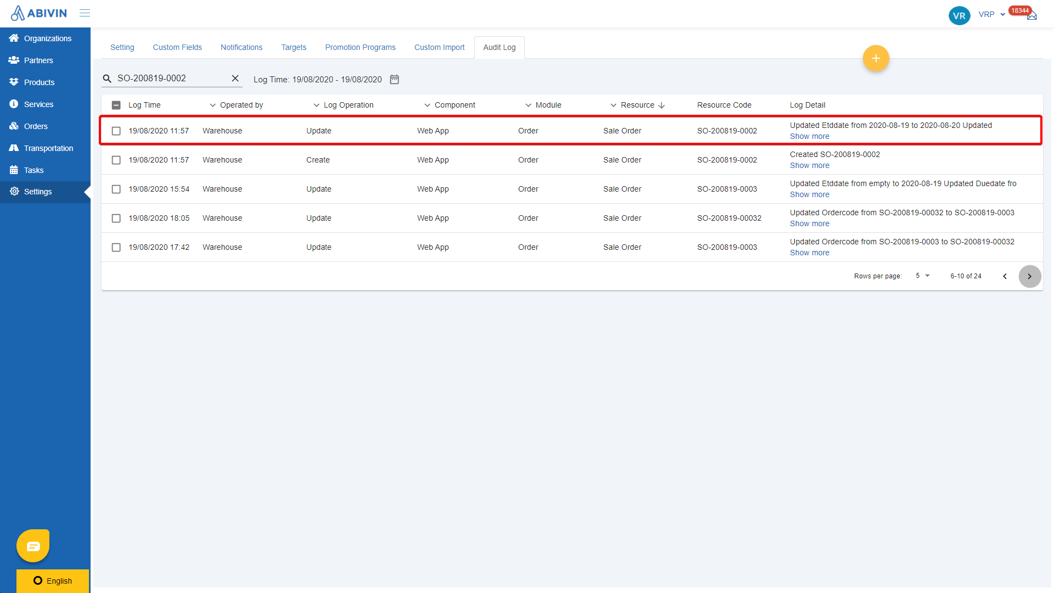Screen dimensions: 1054x593
Task: Open the Log Time calendar picker
Action: (x=394, y=80)
